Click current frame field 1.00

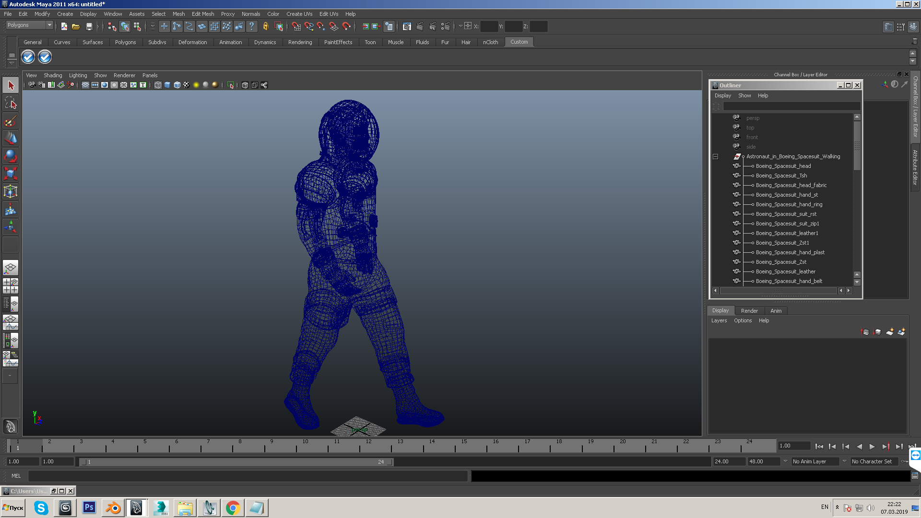tap(794, 446)
